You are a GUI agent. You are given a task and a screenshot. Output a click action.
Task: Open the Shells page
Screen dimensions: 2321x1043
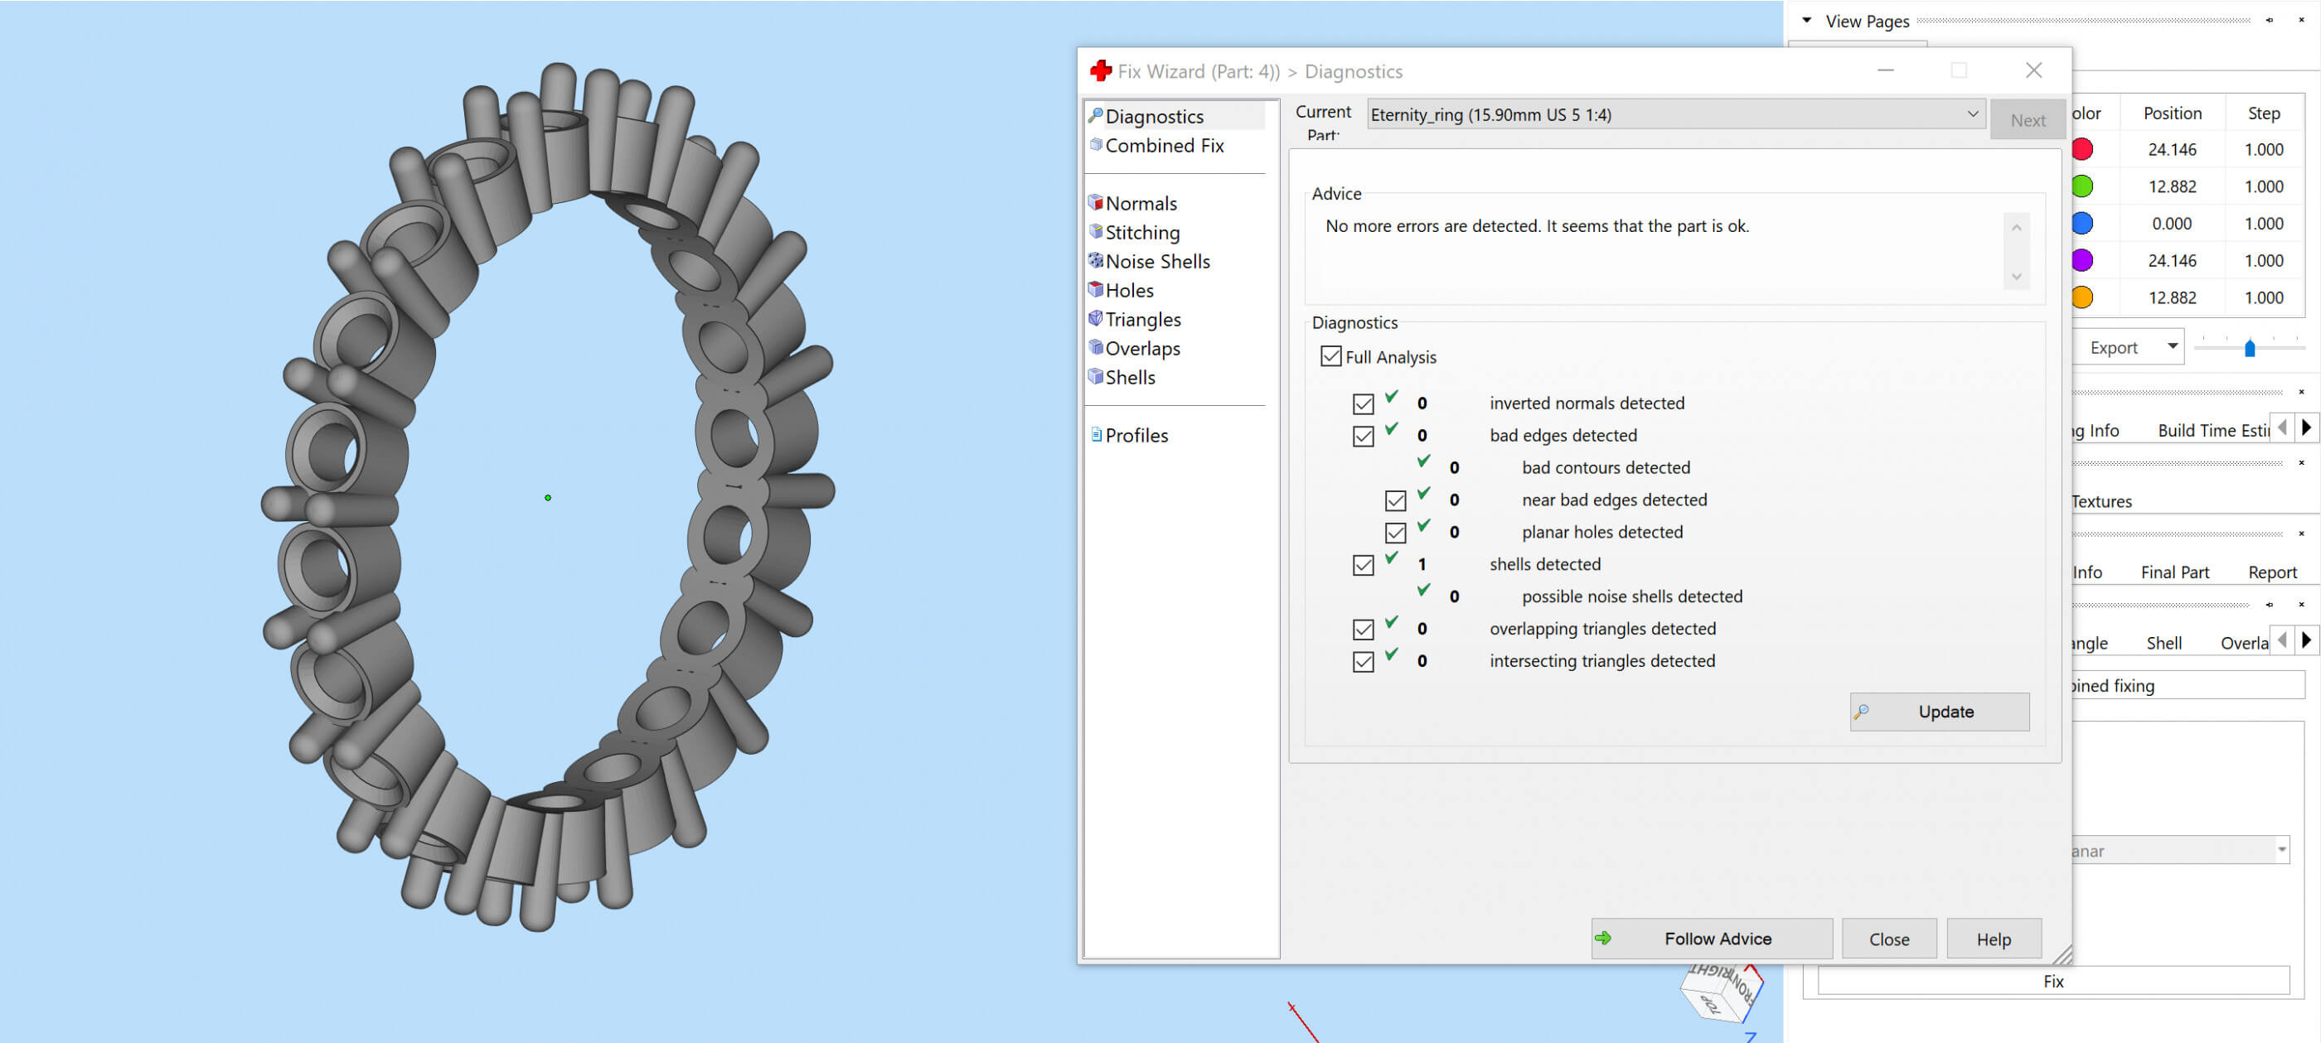point(1129,378)
